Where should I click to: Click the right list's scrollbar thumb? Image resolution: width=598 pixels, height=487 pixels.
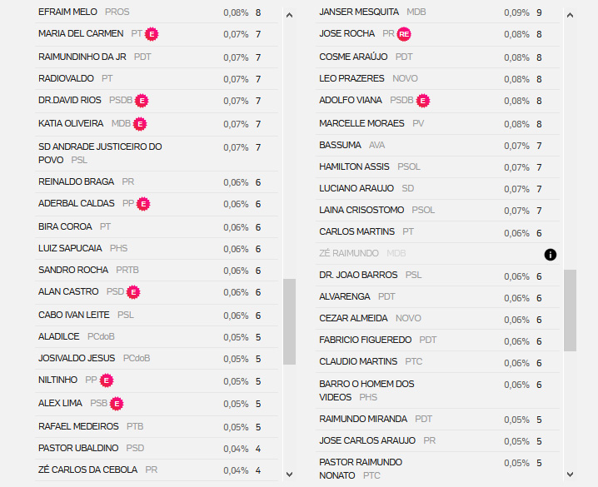point(571,311)
